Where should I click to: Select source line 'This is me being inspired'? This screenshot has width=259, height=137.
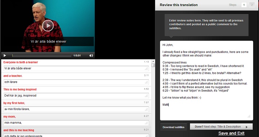(x=20, y=90)
